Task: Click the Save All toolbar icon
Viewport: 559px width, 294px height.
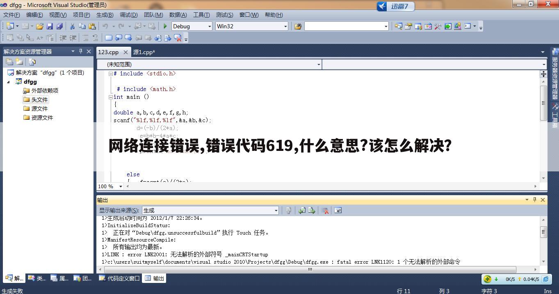Action: click(x=59, y=26)
